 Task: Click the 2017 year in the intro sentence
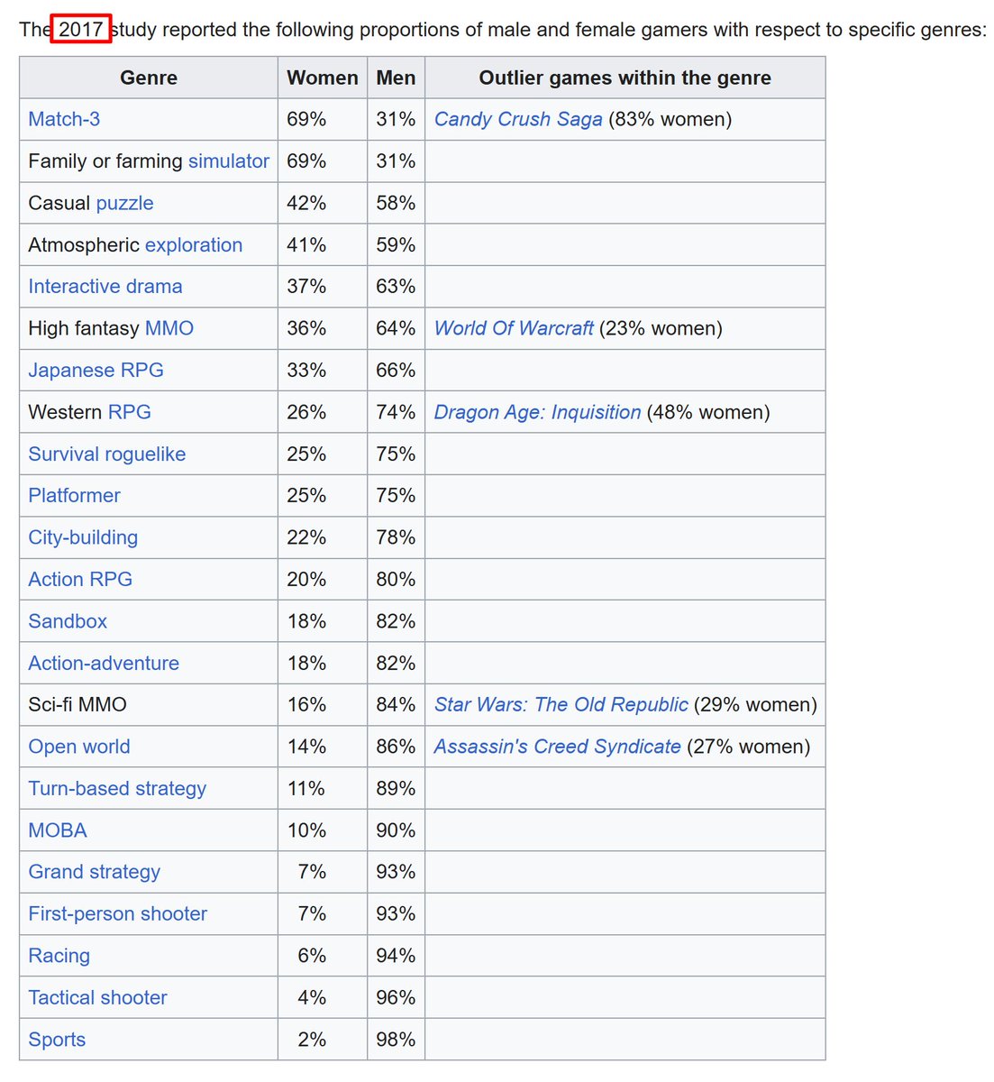click(x=81, y=29)
